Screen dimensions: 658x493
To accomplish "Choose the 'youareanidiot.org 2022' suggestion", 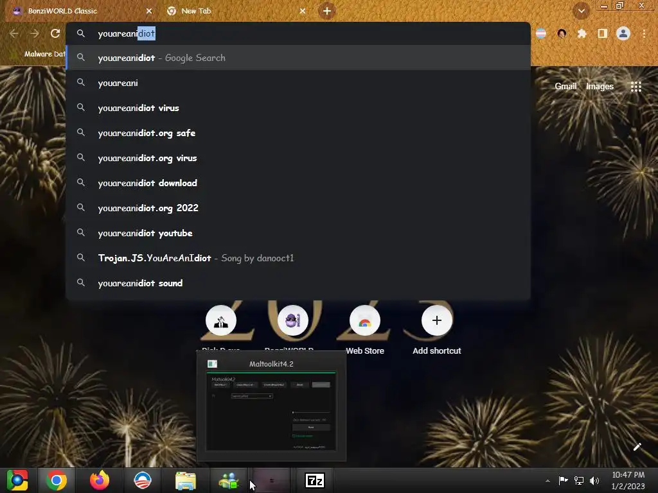I will click(298, 208).
